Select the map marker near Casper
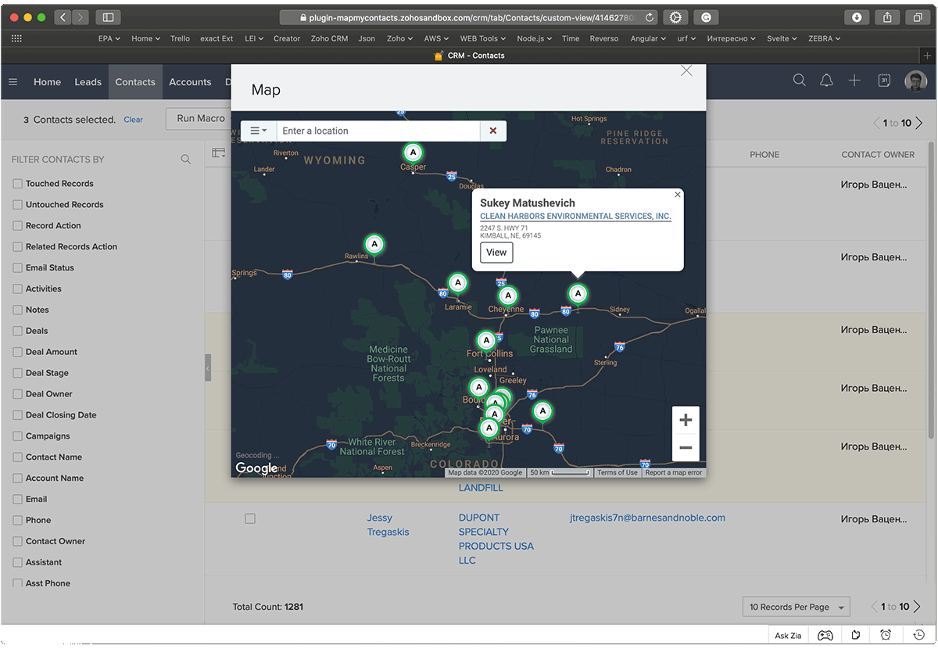This screenshot has height=649, width=938. [x=413, y=152]
